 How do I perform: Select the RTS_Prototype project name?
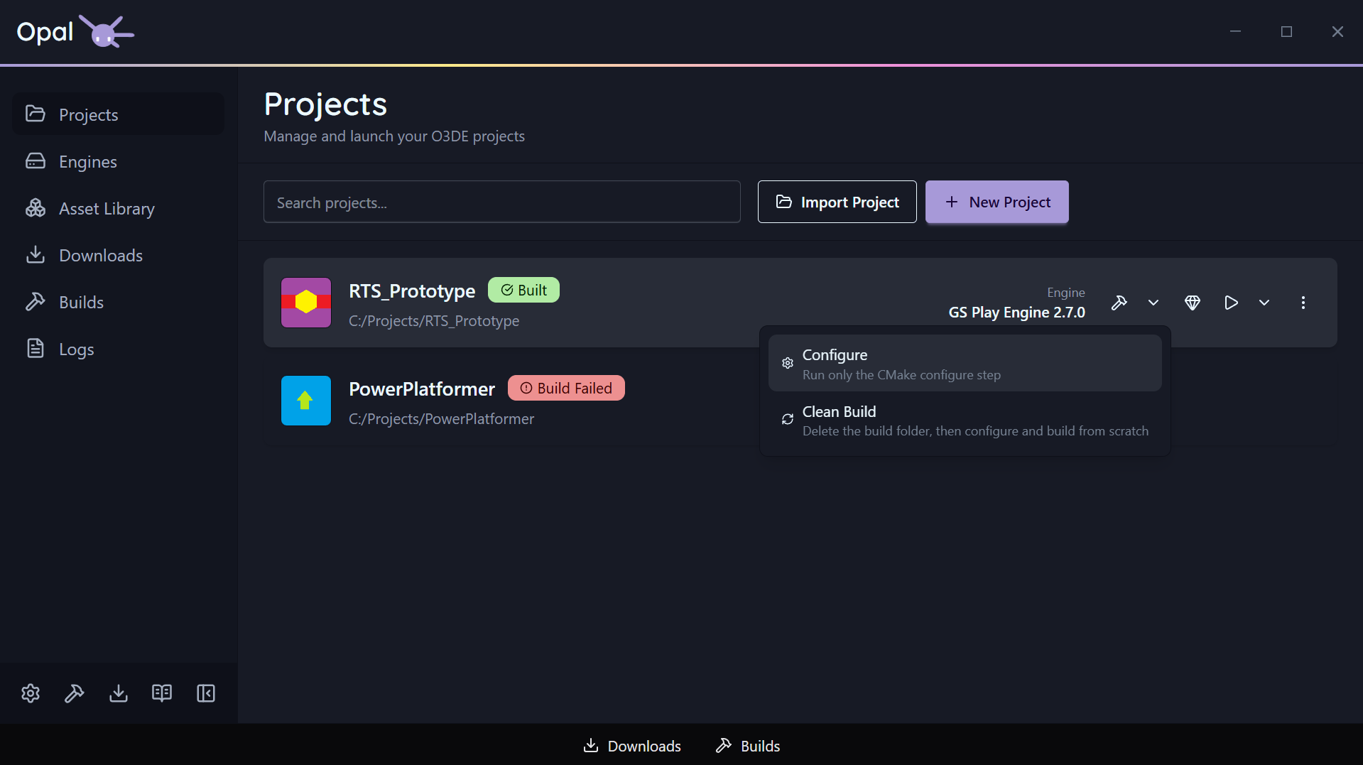click(412, 291)
